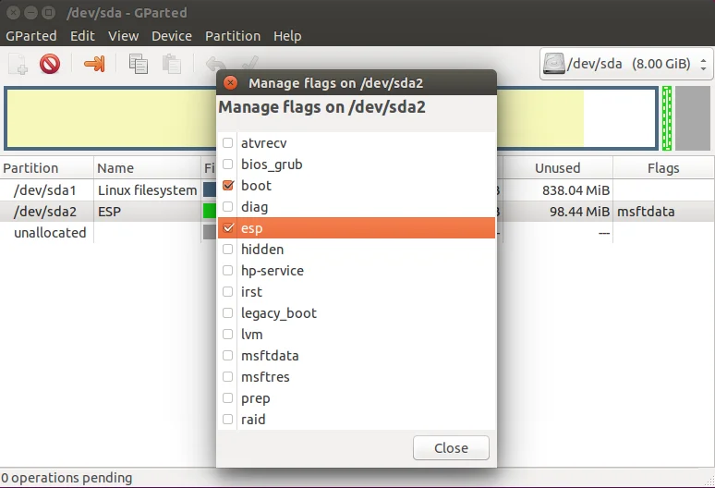Screen dimensions: 715x488
Task: Enable the prep flag checkbox
Action: pos(227,398)
